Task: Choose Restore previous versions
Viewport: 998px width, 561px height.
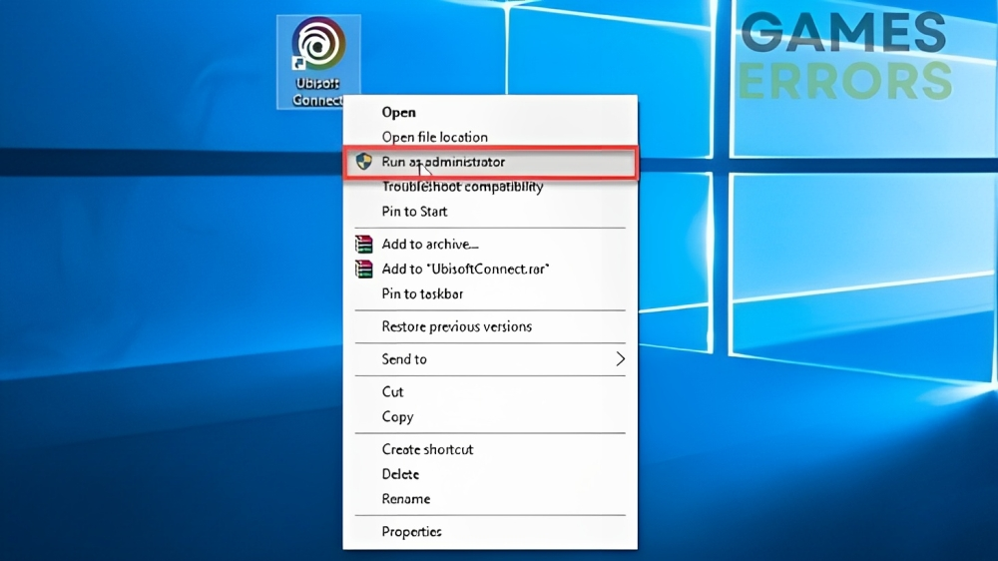Action: [x=490, y=326]
